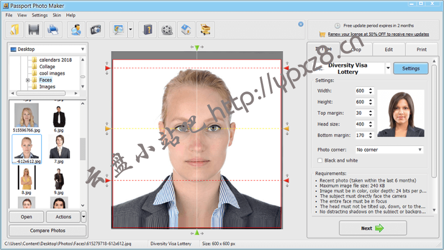Switch to the Print tab
Viewport: 444px width, 250px height.
click(421, 49)
